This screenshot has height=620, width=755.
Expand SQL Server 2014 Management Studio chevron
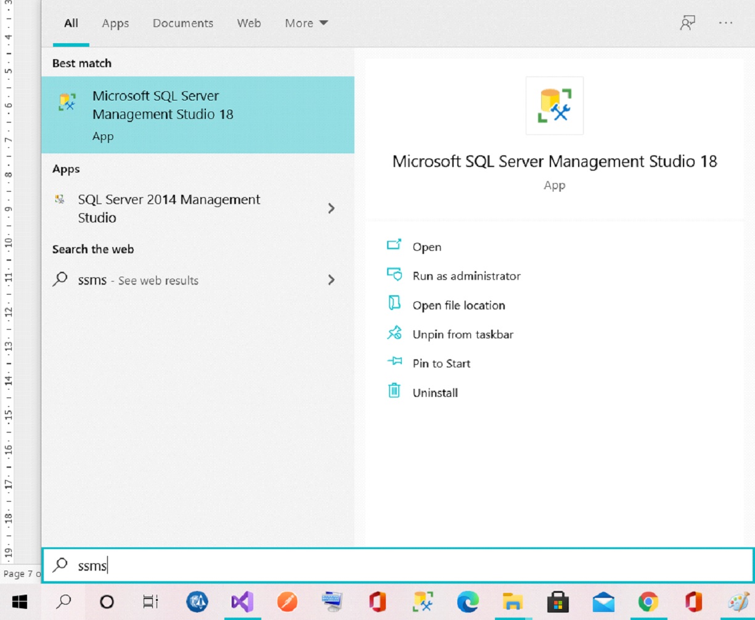[x=331, y=208]
